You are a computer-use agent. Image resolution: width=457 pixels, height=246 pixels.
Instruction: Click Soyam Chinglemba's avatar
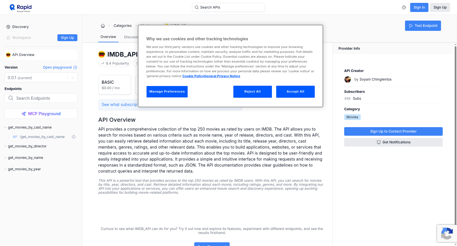point(348,79)
